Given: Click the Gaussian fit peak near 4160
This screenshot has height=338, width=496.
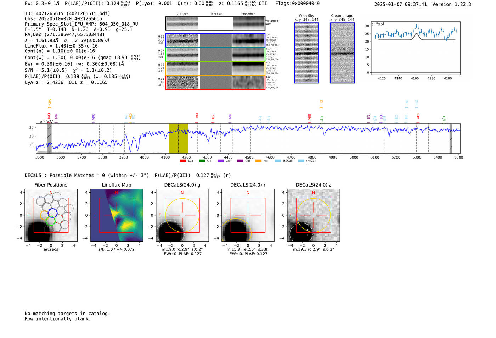Looking at the screenshot, I should coord(417,34).
